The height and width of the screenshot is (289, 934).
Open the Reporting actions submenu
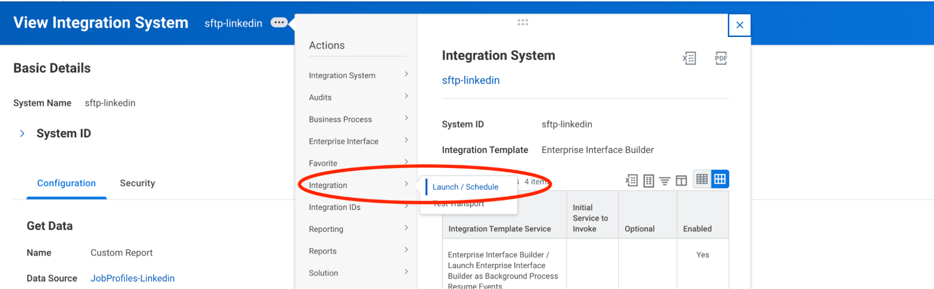point(358,229)
